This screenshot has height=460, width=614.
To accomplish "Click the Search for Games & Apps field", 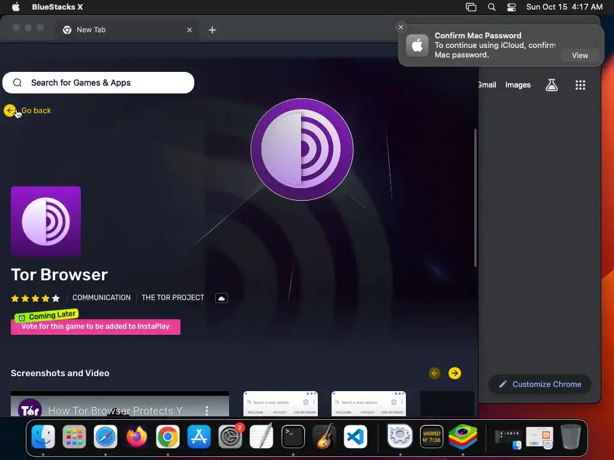I will [98, 83].
